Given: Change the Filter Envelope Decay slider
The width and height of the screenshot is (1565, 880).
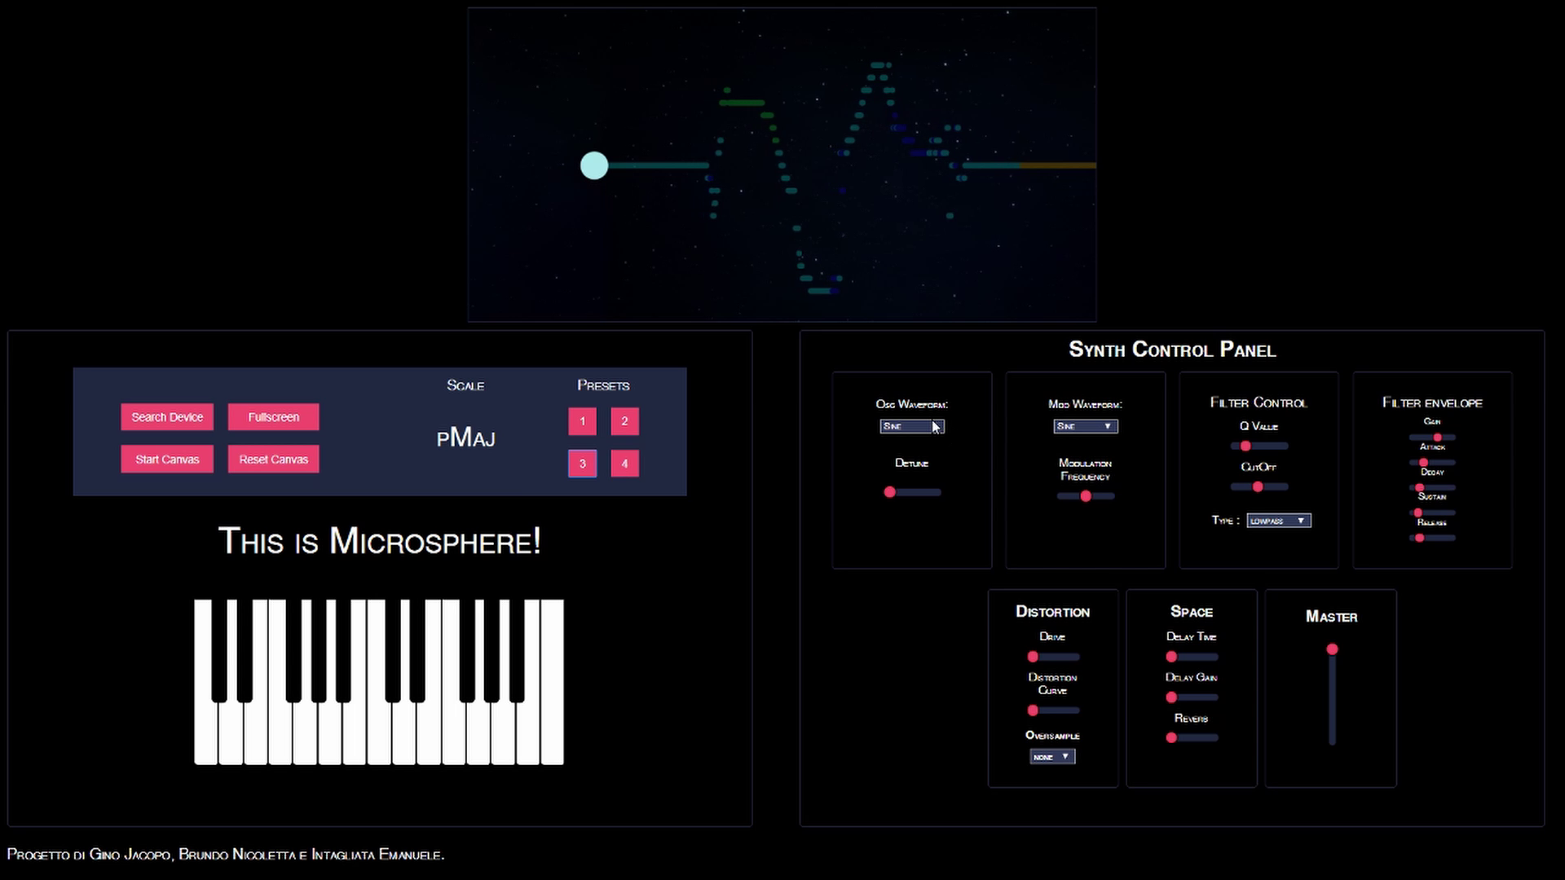Looking at the screenshot, I should [x=1432, y=488].
